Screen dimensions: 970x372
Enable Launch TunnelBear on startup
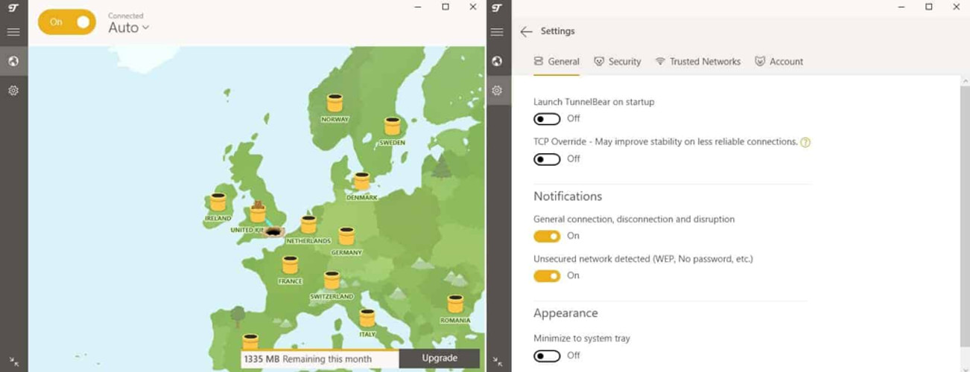(x=547, y=119)
